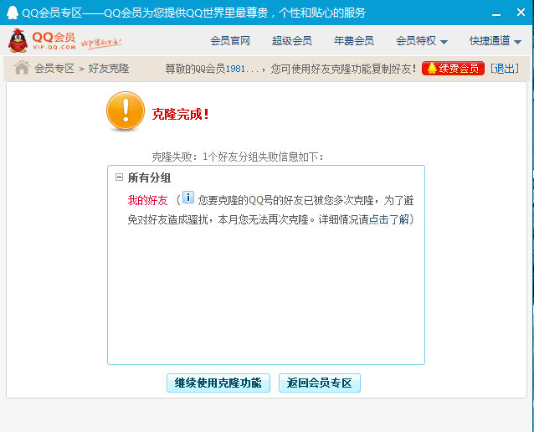Screen dimensions: 534x432
Task: Click 会员专区 breadcrumb link
Action: point(54,69)
